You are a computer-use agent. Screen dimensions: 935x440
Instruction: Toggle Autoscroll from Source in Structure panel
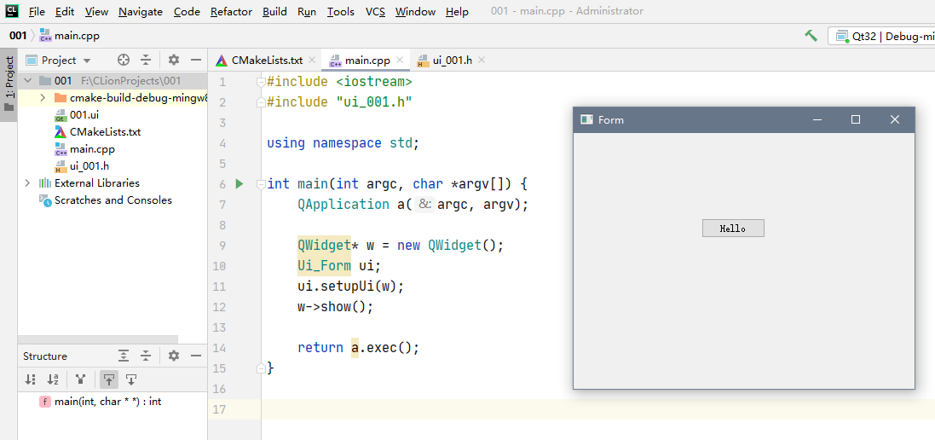tap(131, 379)
